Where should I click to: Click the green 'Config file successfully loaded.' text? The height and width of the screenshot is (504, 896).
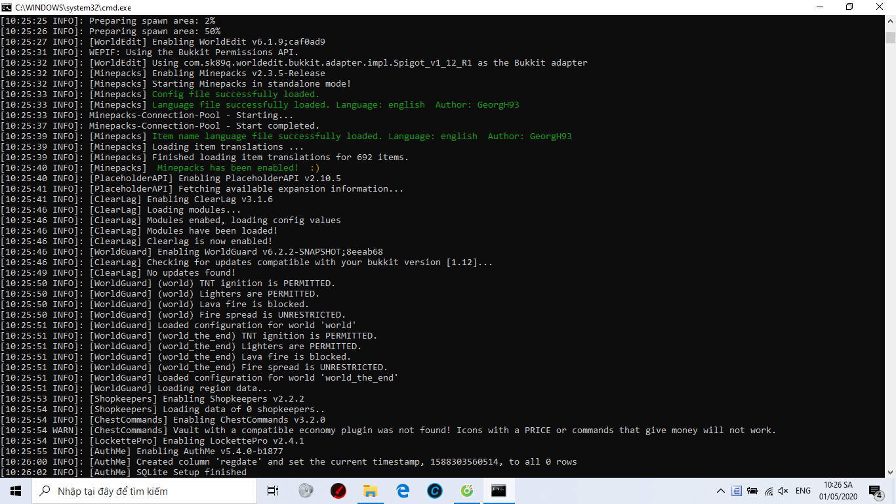point(235,94)
